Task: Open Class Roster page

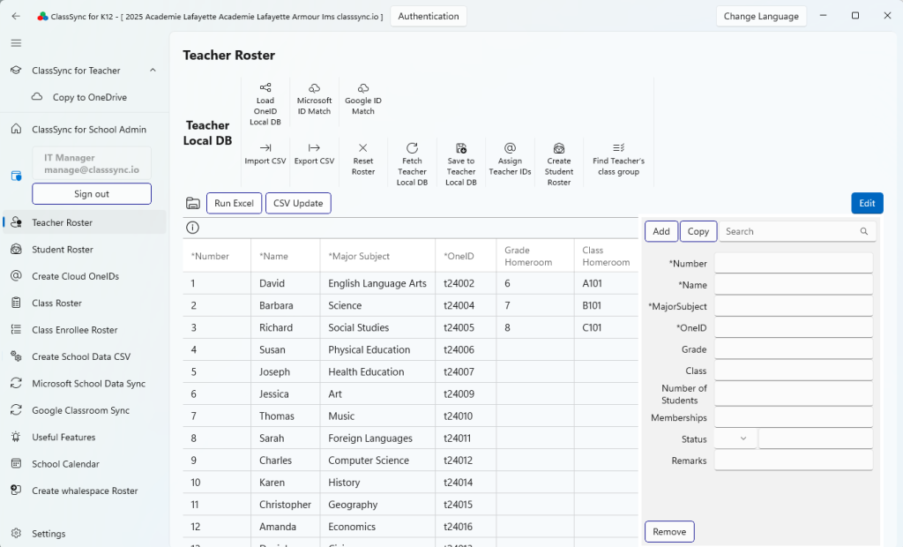Action: [x=85, y=303]
